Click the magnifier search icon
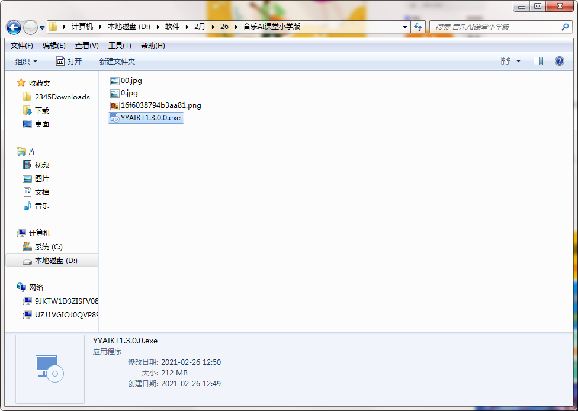 pyautogui.click(x=565, y=27)
